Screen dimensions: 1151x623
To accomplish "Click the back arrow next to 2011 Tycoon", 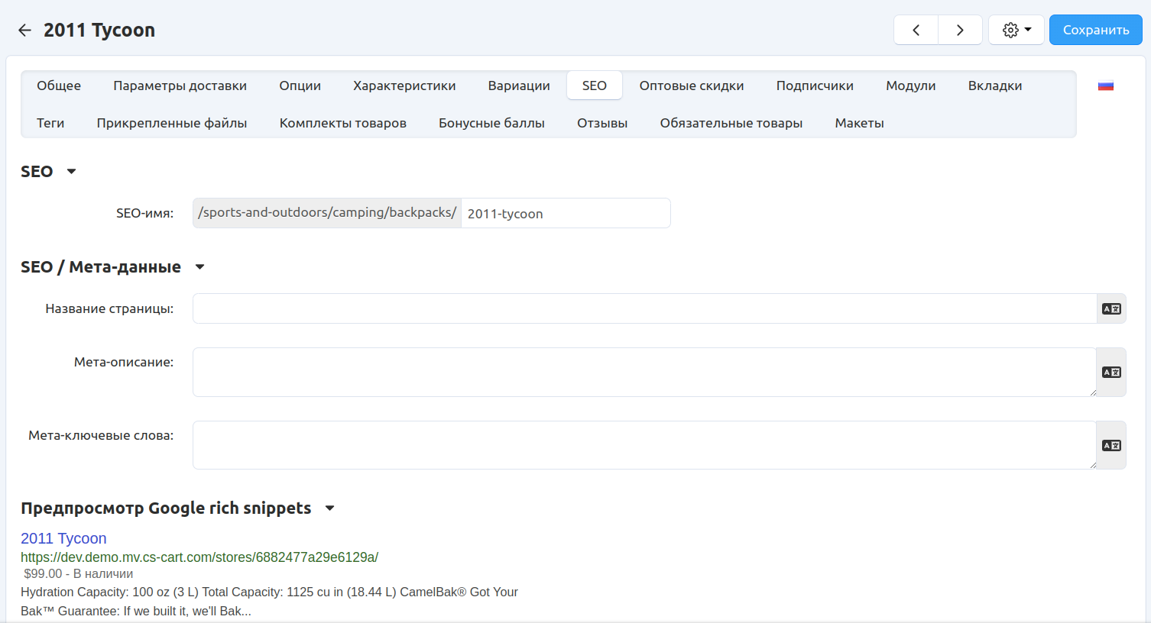I will click(x=25, y=30).
